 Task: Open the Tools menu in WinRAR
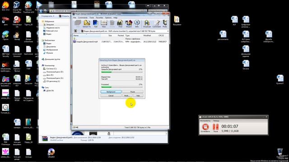click(x=92, y=18)
